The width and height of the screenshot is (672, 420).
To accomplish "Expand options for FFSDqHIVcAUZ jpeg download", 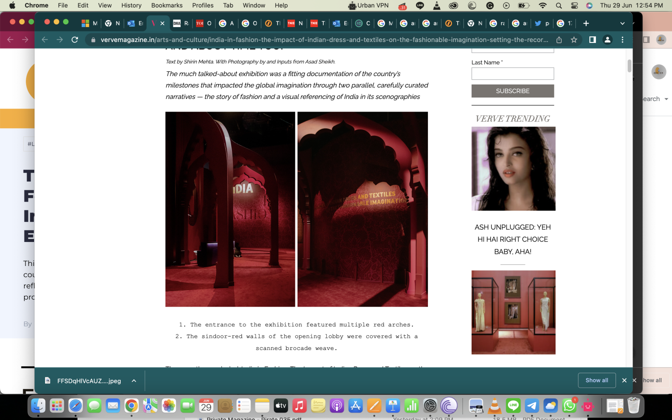I will pos(134,381).
